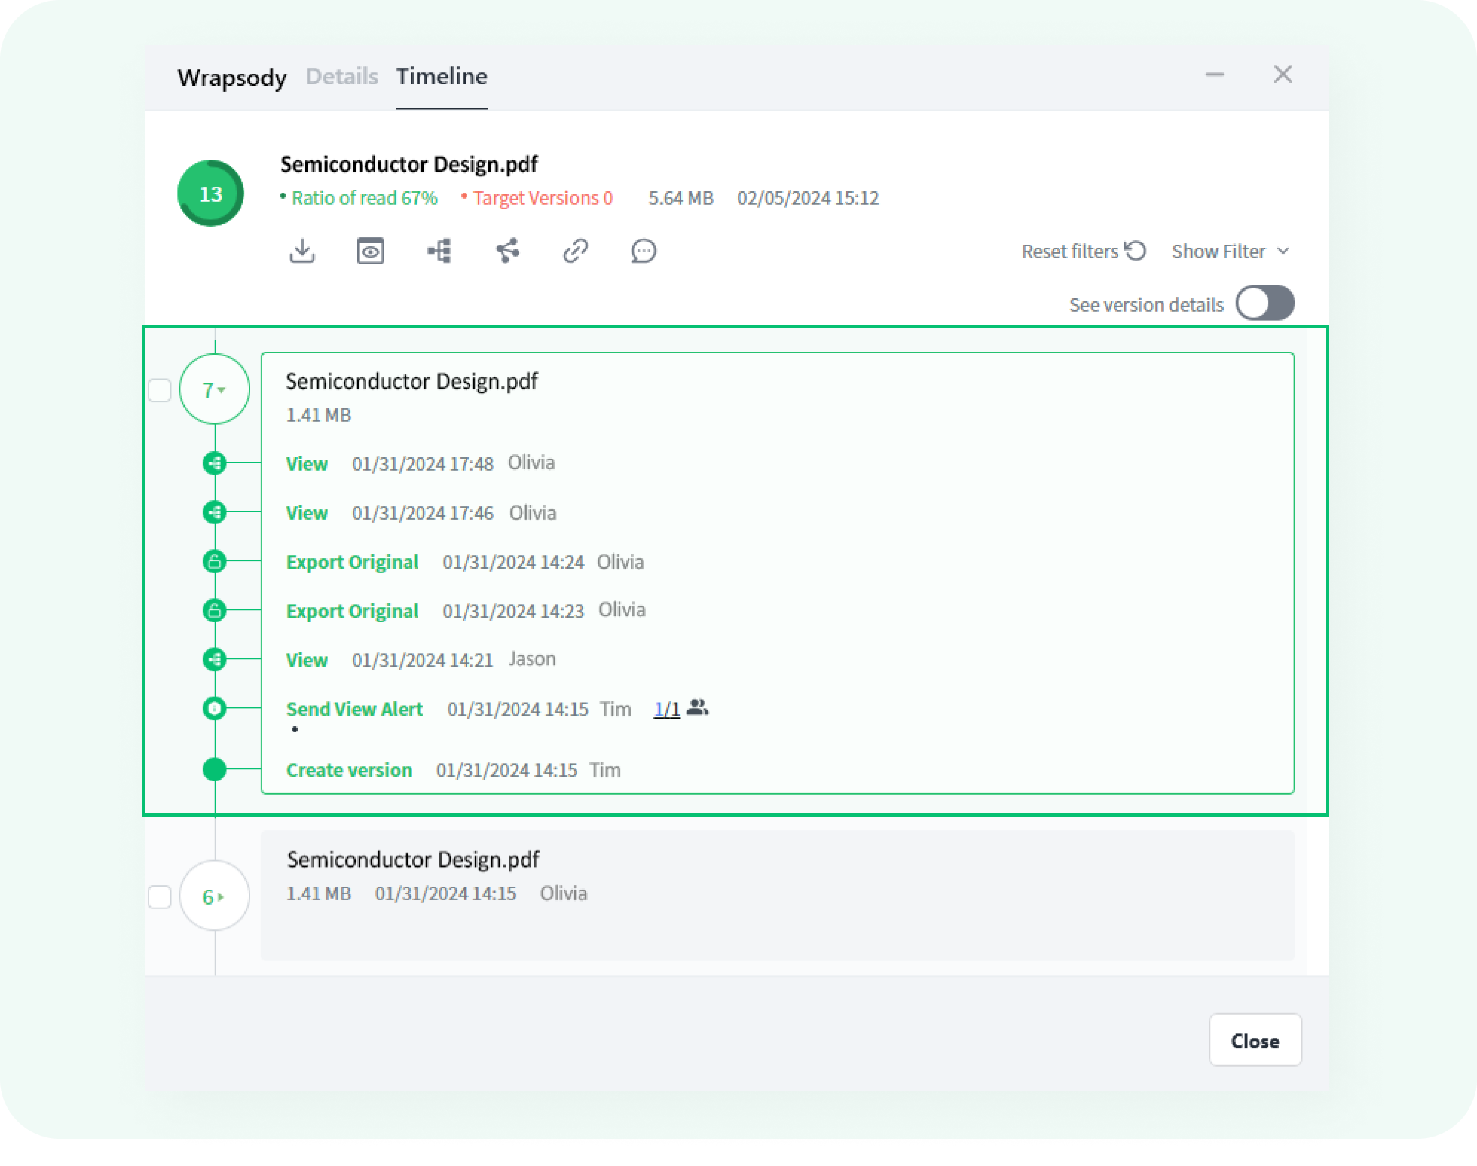Open the comments speech bubble icon
This screenshot has width=1477, height=1166.
[644, 251]
